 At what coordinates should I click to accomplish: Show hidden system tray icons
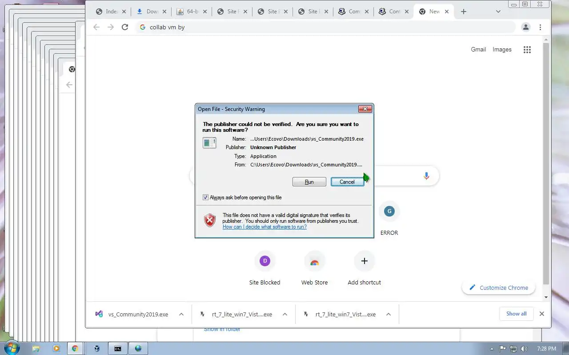(492, 349)
